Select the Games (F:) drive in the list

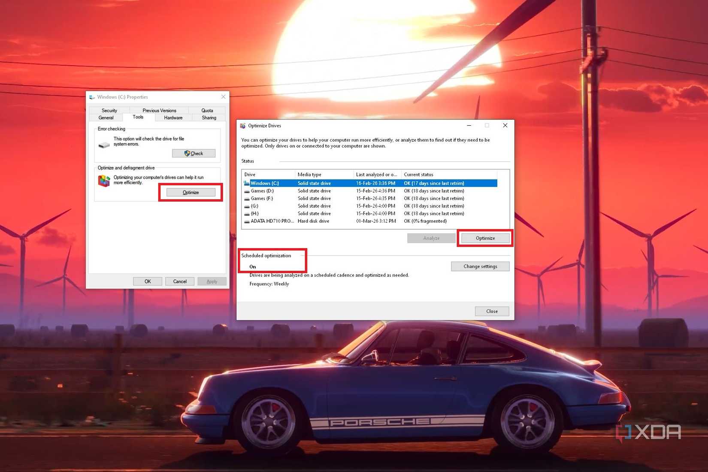[262, 198]
